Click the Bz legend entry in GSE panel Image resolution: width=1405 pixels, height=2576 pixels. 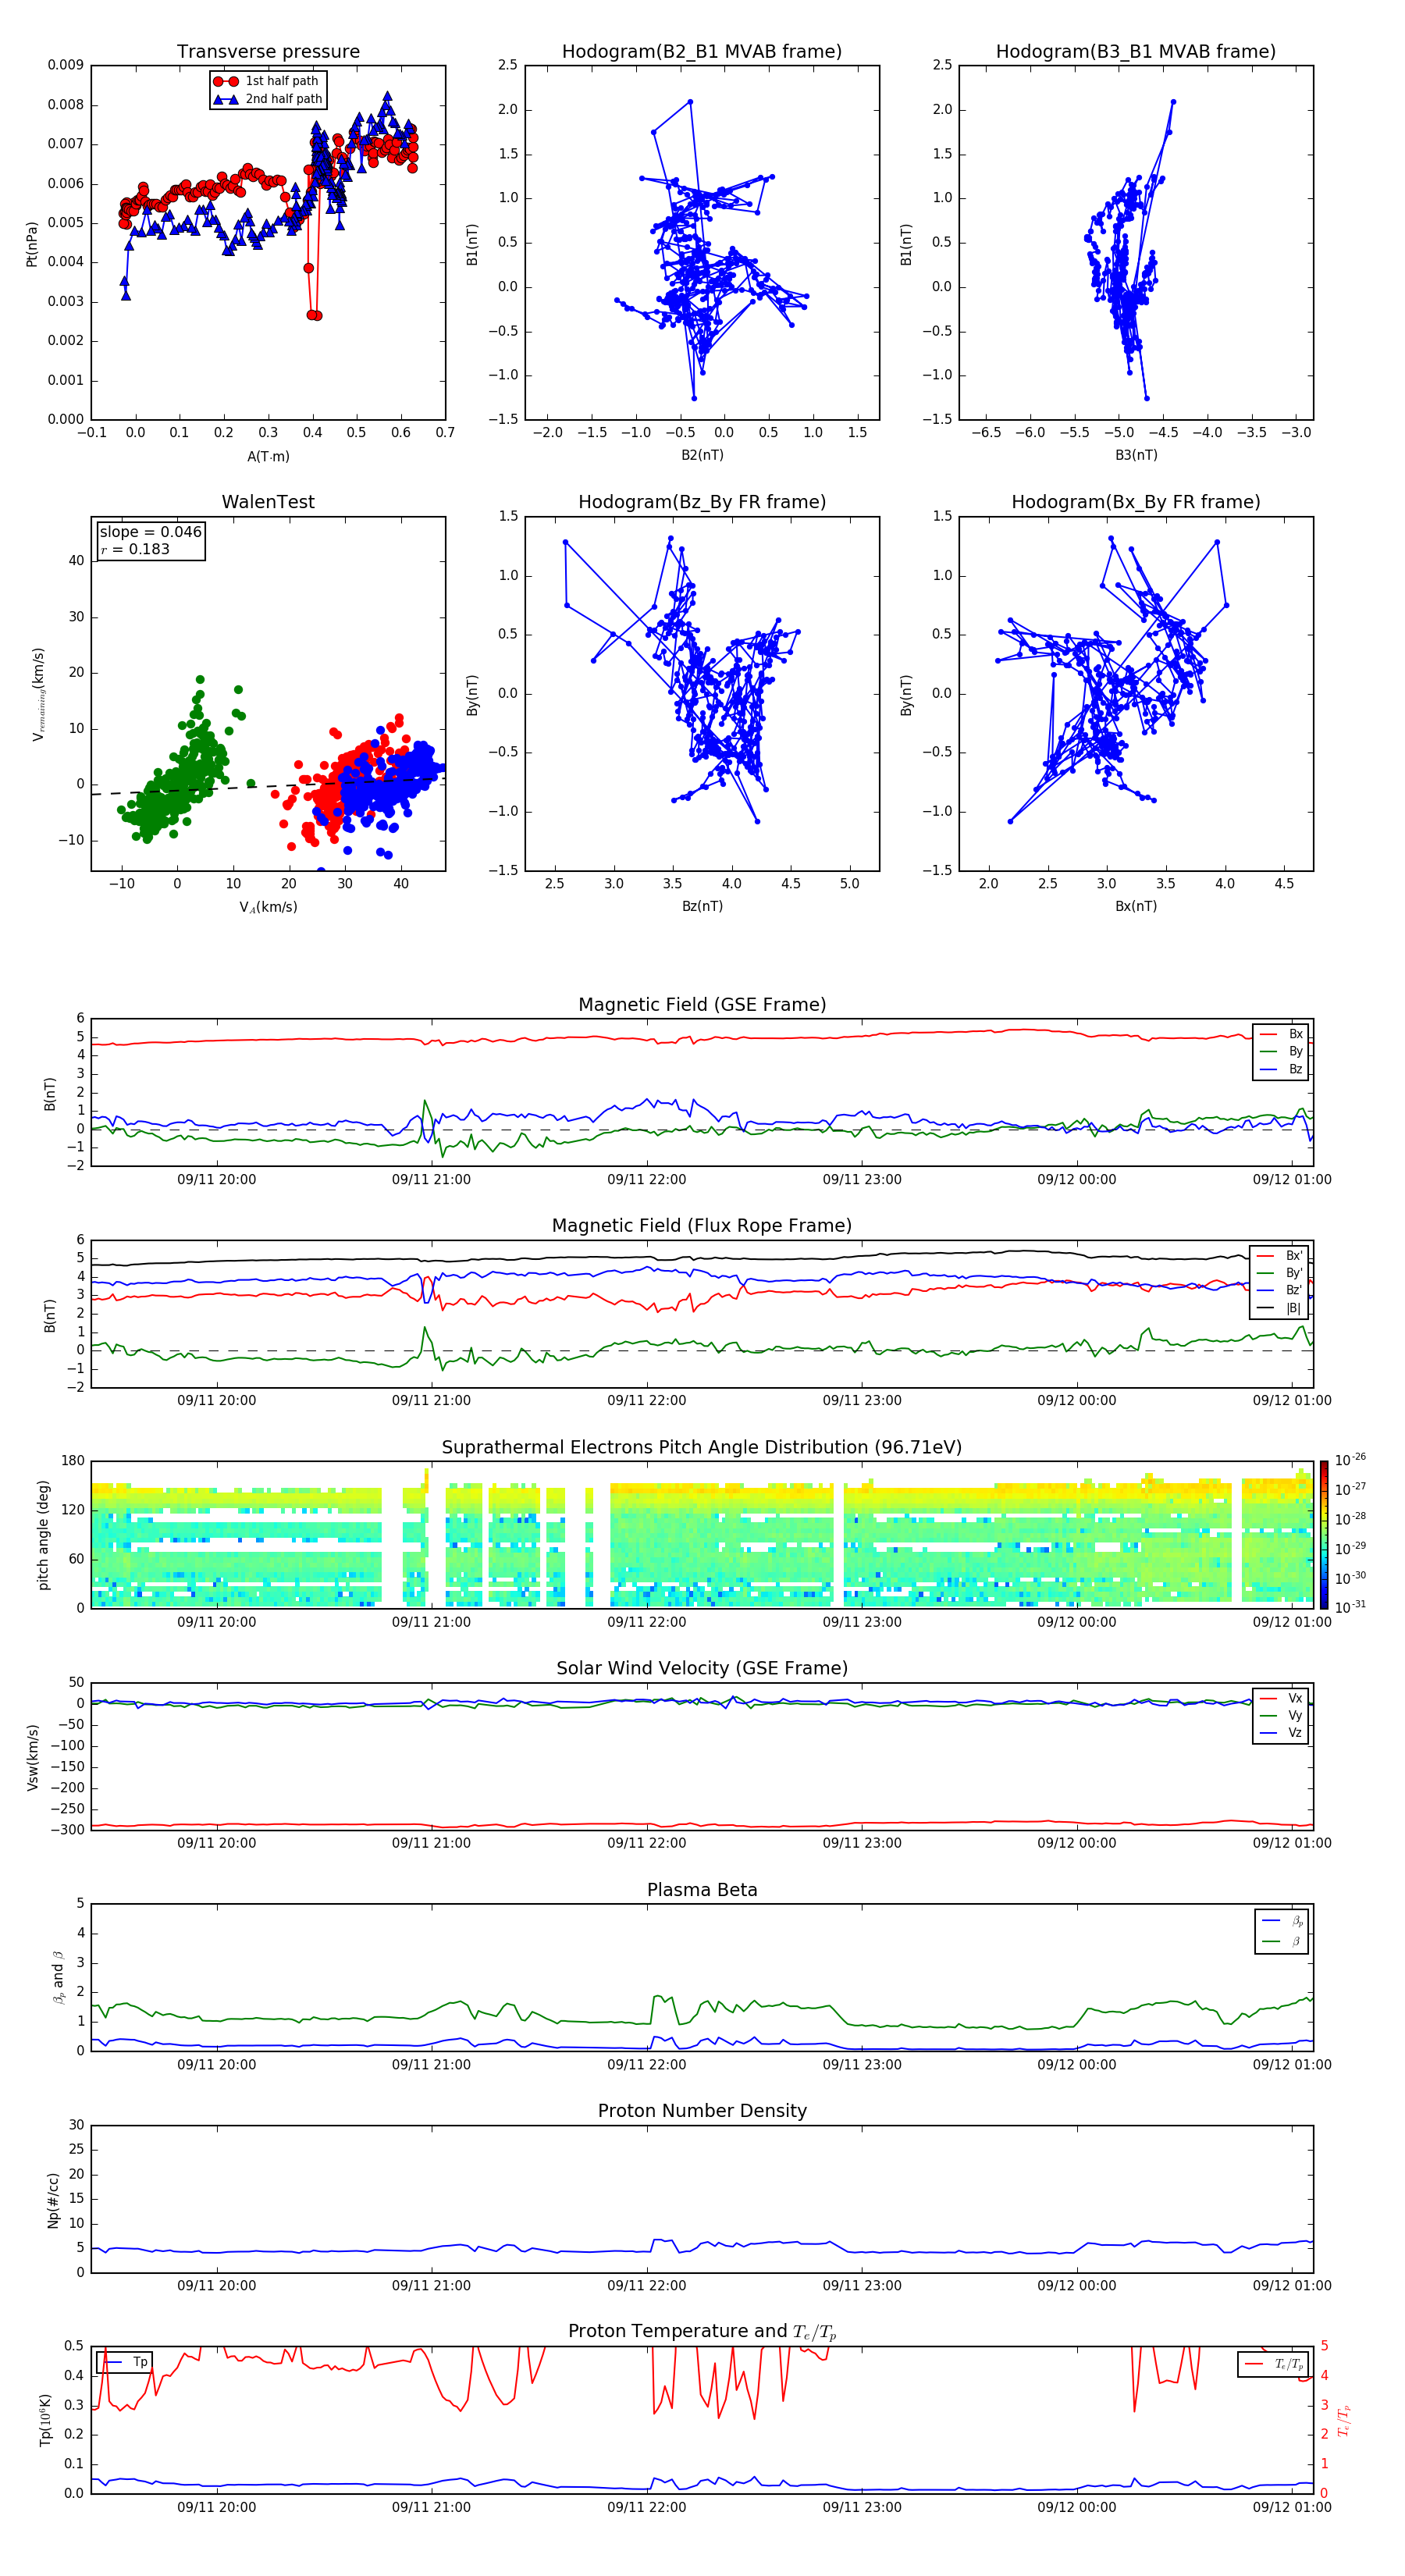(1281, 1069)
